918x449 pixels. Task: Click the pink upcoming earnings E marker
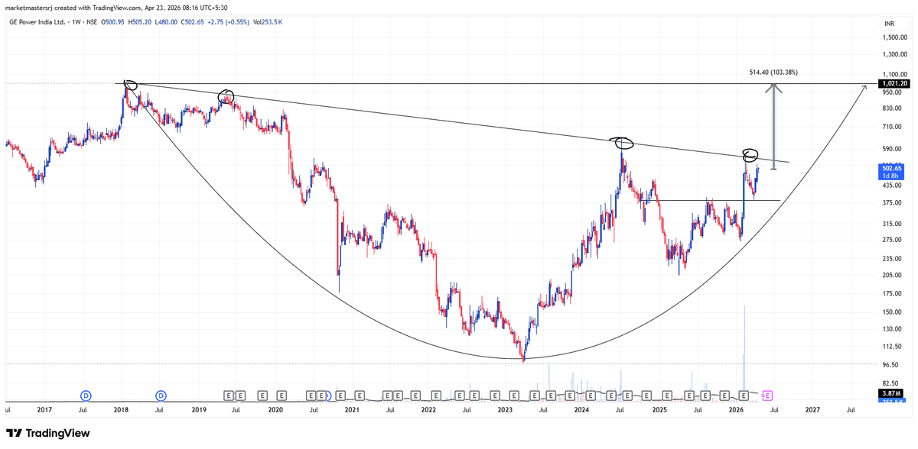[x=767, y=396]
